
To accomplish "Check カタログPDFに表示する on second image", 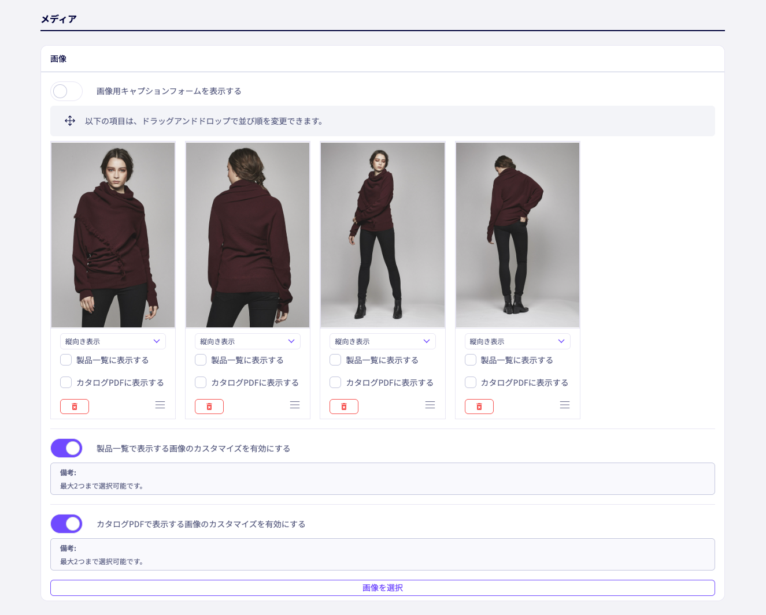I will tap(201, 382).
